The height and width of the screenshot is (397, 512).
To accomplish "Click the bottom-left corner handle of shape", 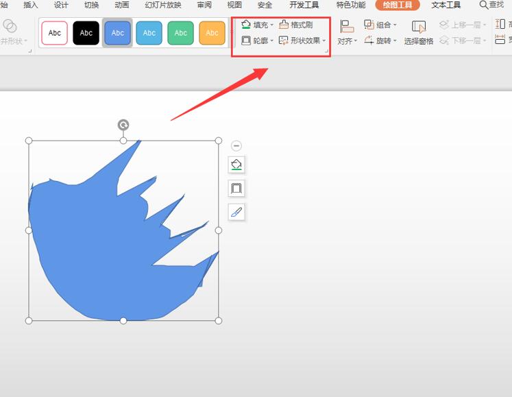I will [29, 320].
